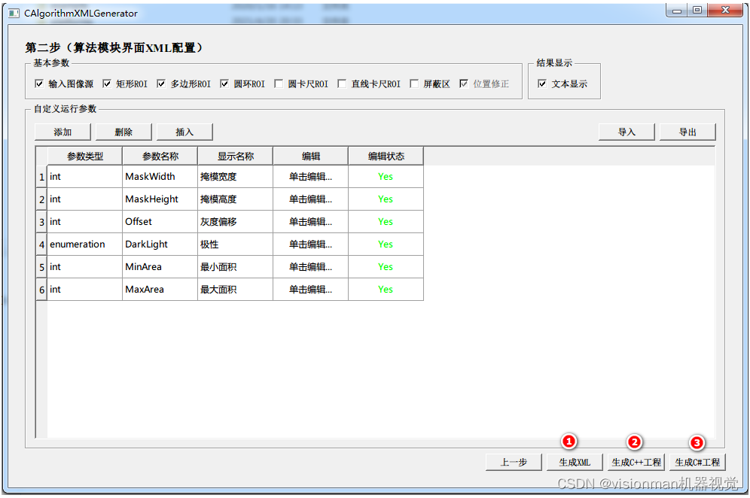Check the 直线卡尺ROI option
750x498 pixels.
(343, 84)
